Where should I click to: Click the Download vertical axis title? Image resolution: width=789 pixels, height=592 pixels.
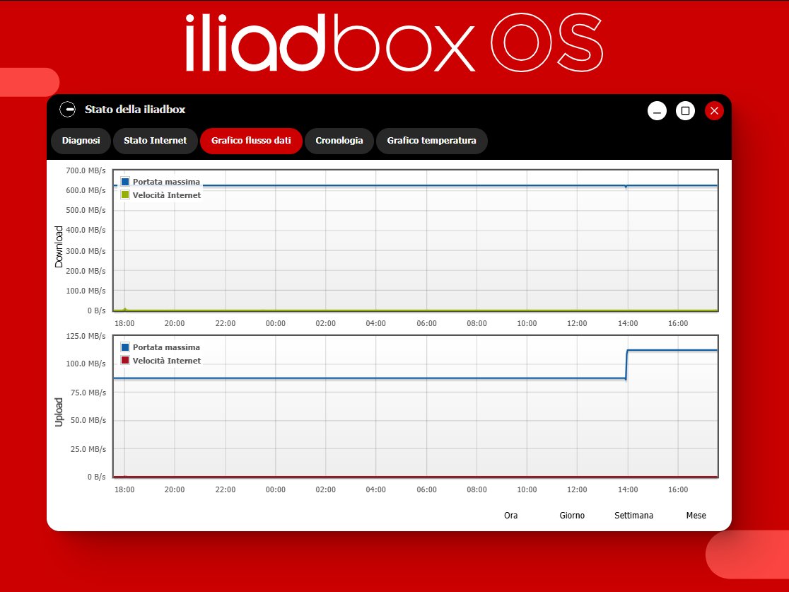59,247
